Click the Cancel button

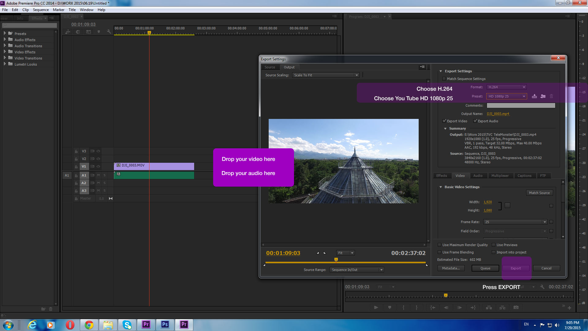tap(546, 268)
